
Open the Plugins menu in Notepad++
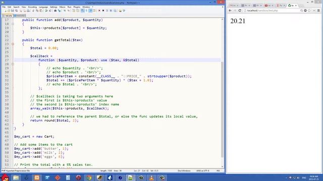77,7
